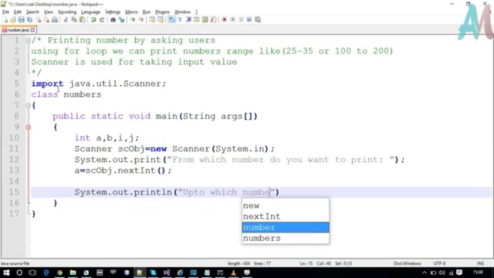Click the Zoom Out toolbar icon
The width and height of the screenshot is (494, 278).
click(141, 19)
